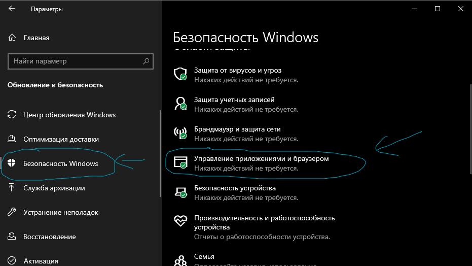472x266 pixels.
Task: Click the virus protection shield icon
Action: pyautogui.click(x=180, y=74)
